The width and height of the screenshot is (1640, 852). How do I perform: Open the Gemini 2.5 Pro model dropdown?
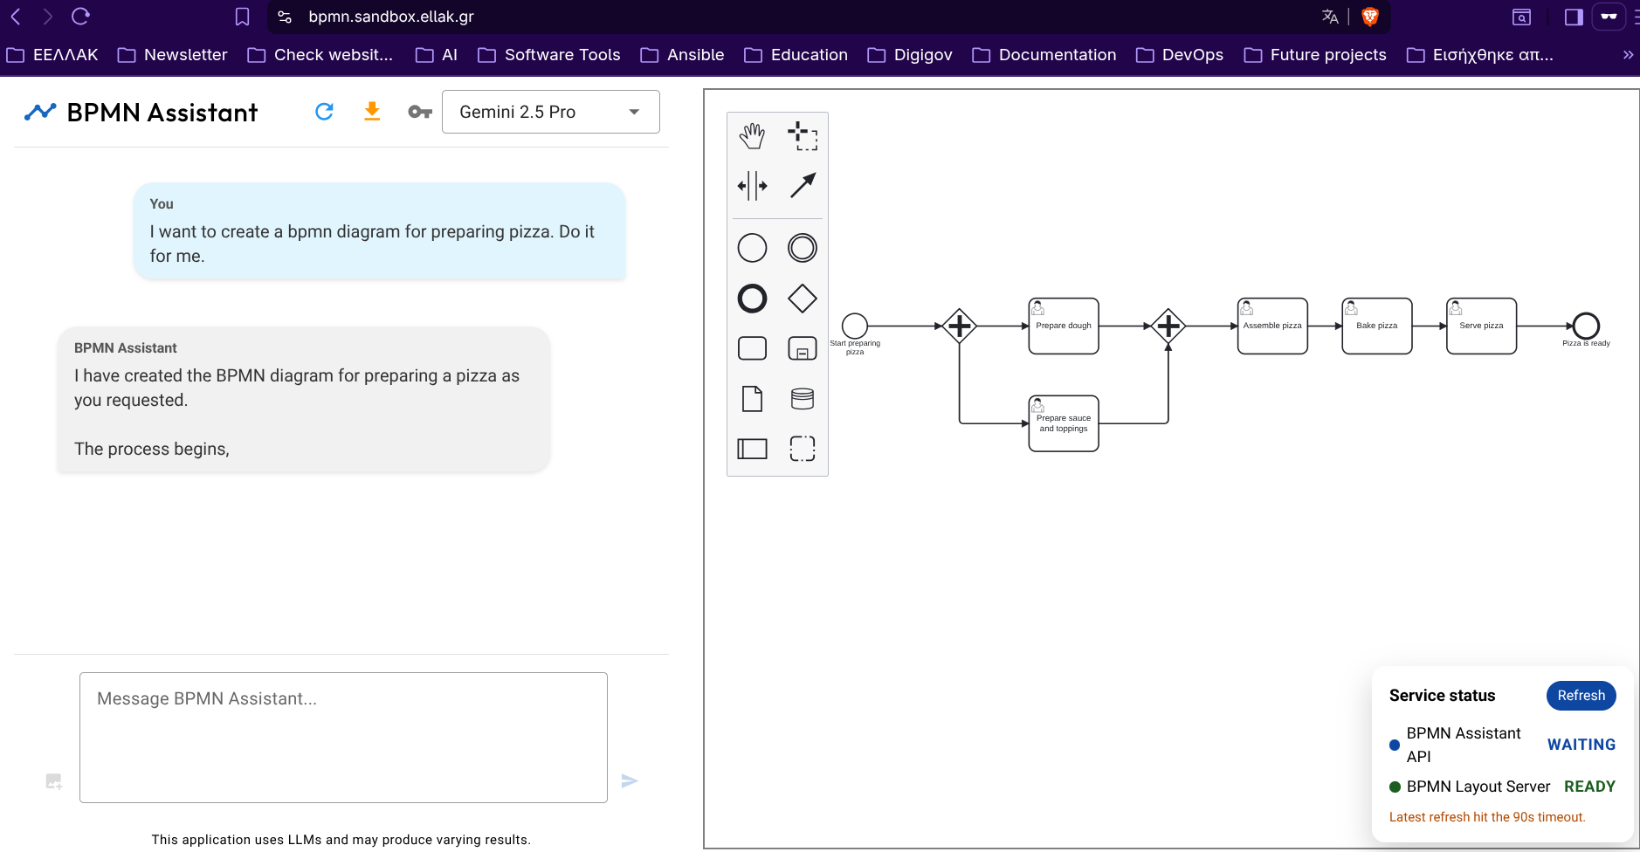[550, 112]
